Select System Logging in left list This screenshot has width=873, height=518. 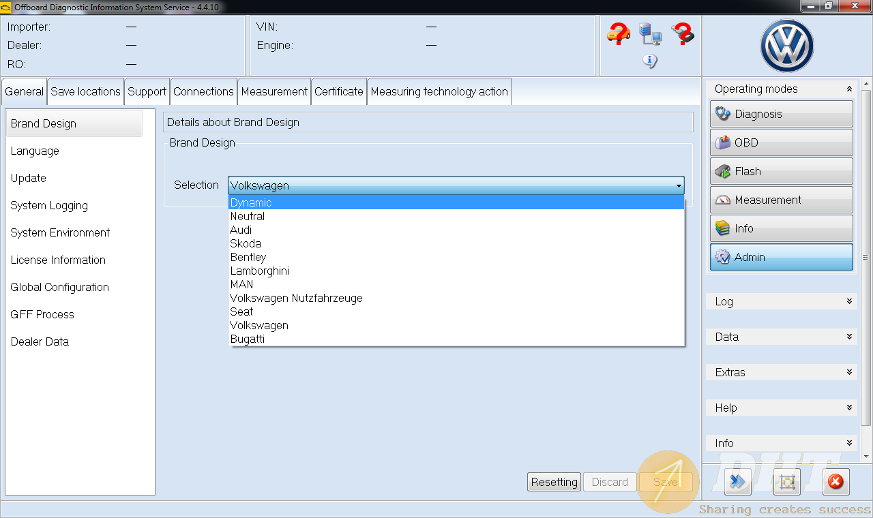(x=74, y=205)
